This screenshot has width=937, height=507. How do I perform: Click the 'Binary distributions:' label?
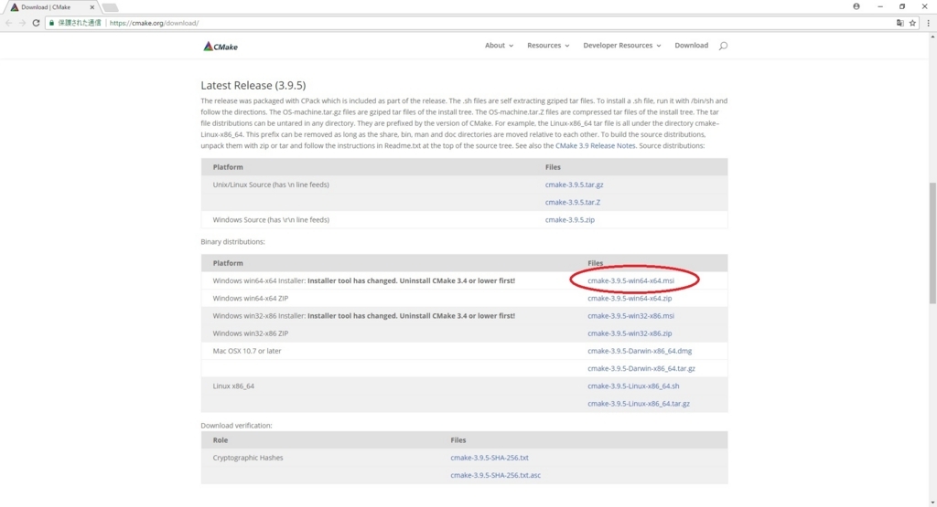tap(232, 242)
